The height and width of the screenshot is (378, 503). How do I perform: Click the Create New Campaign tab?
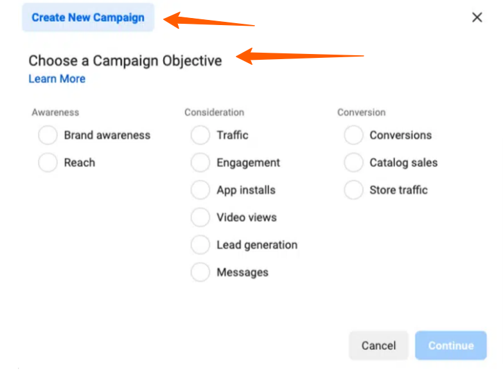coord(88,17)
